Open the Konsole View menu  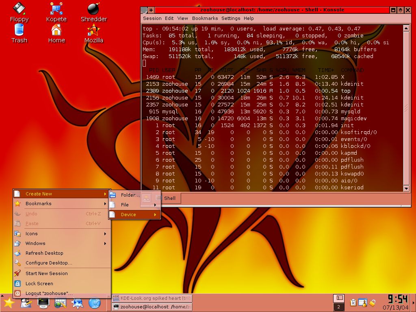[182, 18]
